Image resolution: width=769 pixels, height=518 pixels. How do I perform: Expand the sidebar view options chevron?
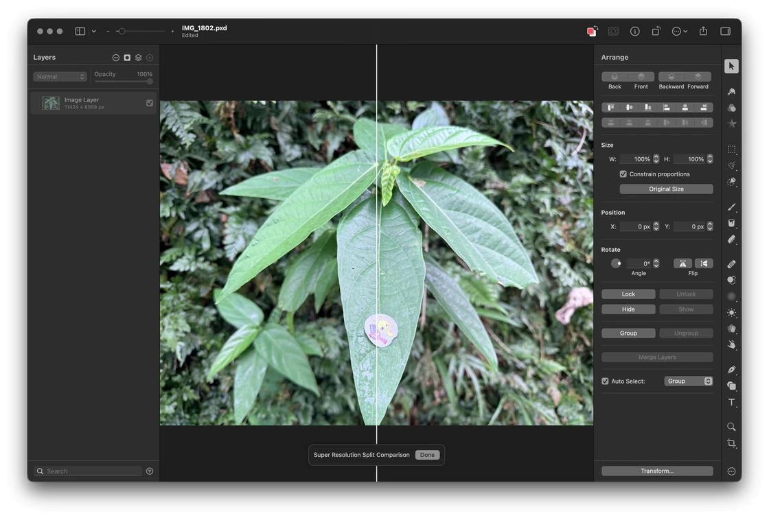(x=94, y=31)
